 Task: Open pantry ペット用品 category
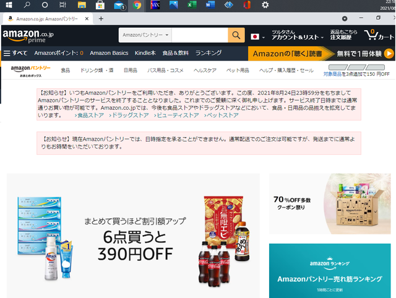click(238, 70)
